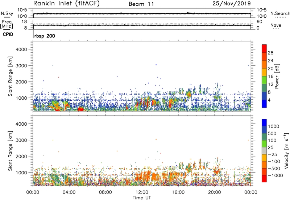Click the 'Freq. [MHz]' label

pyautogui.click(x=7, y=25)
